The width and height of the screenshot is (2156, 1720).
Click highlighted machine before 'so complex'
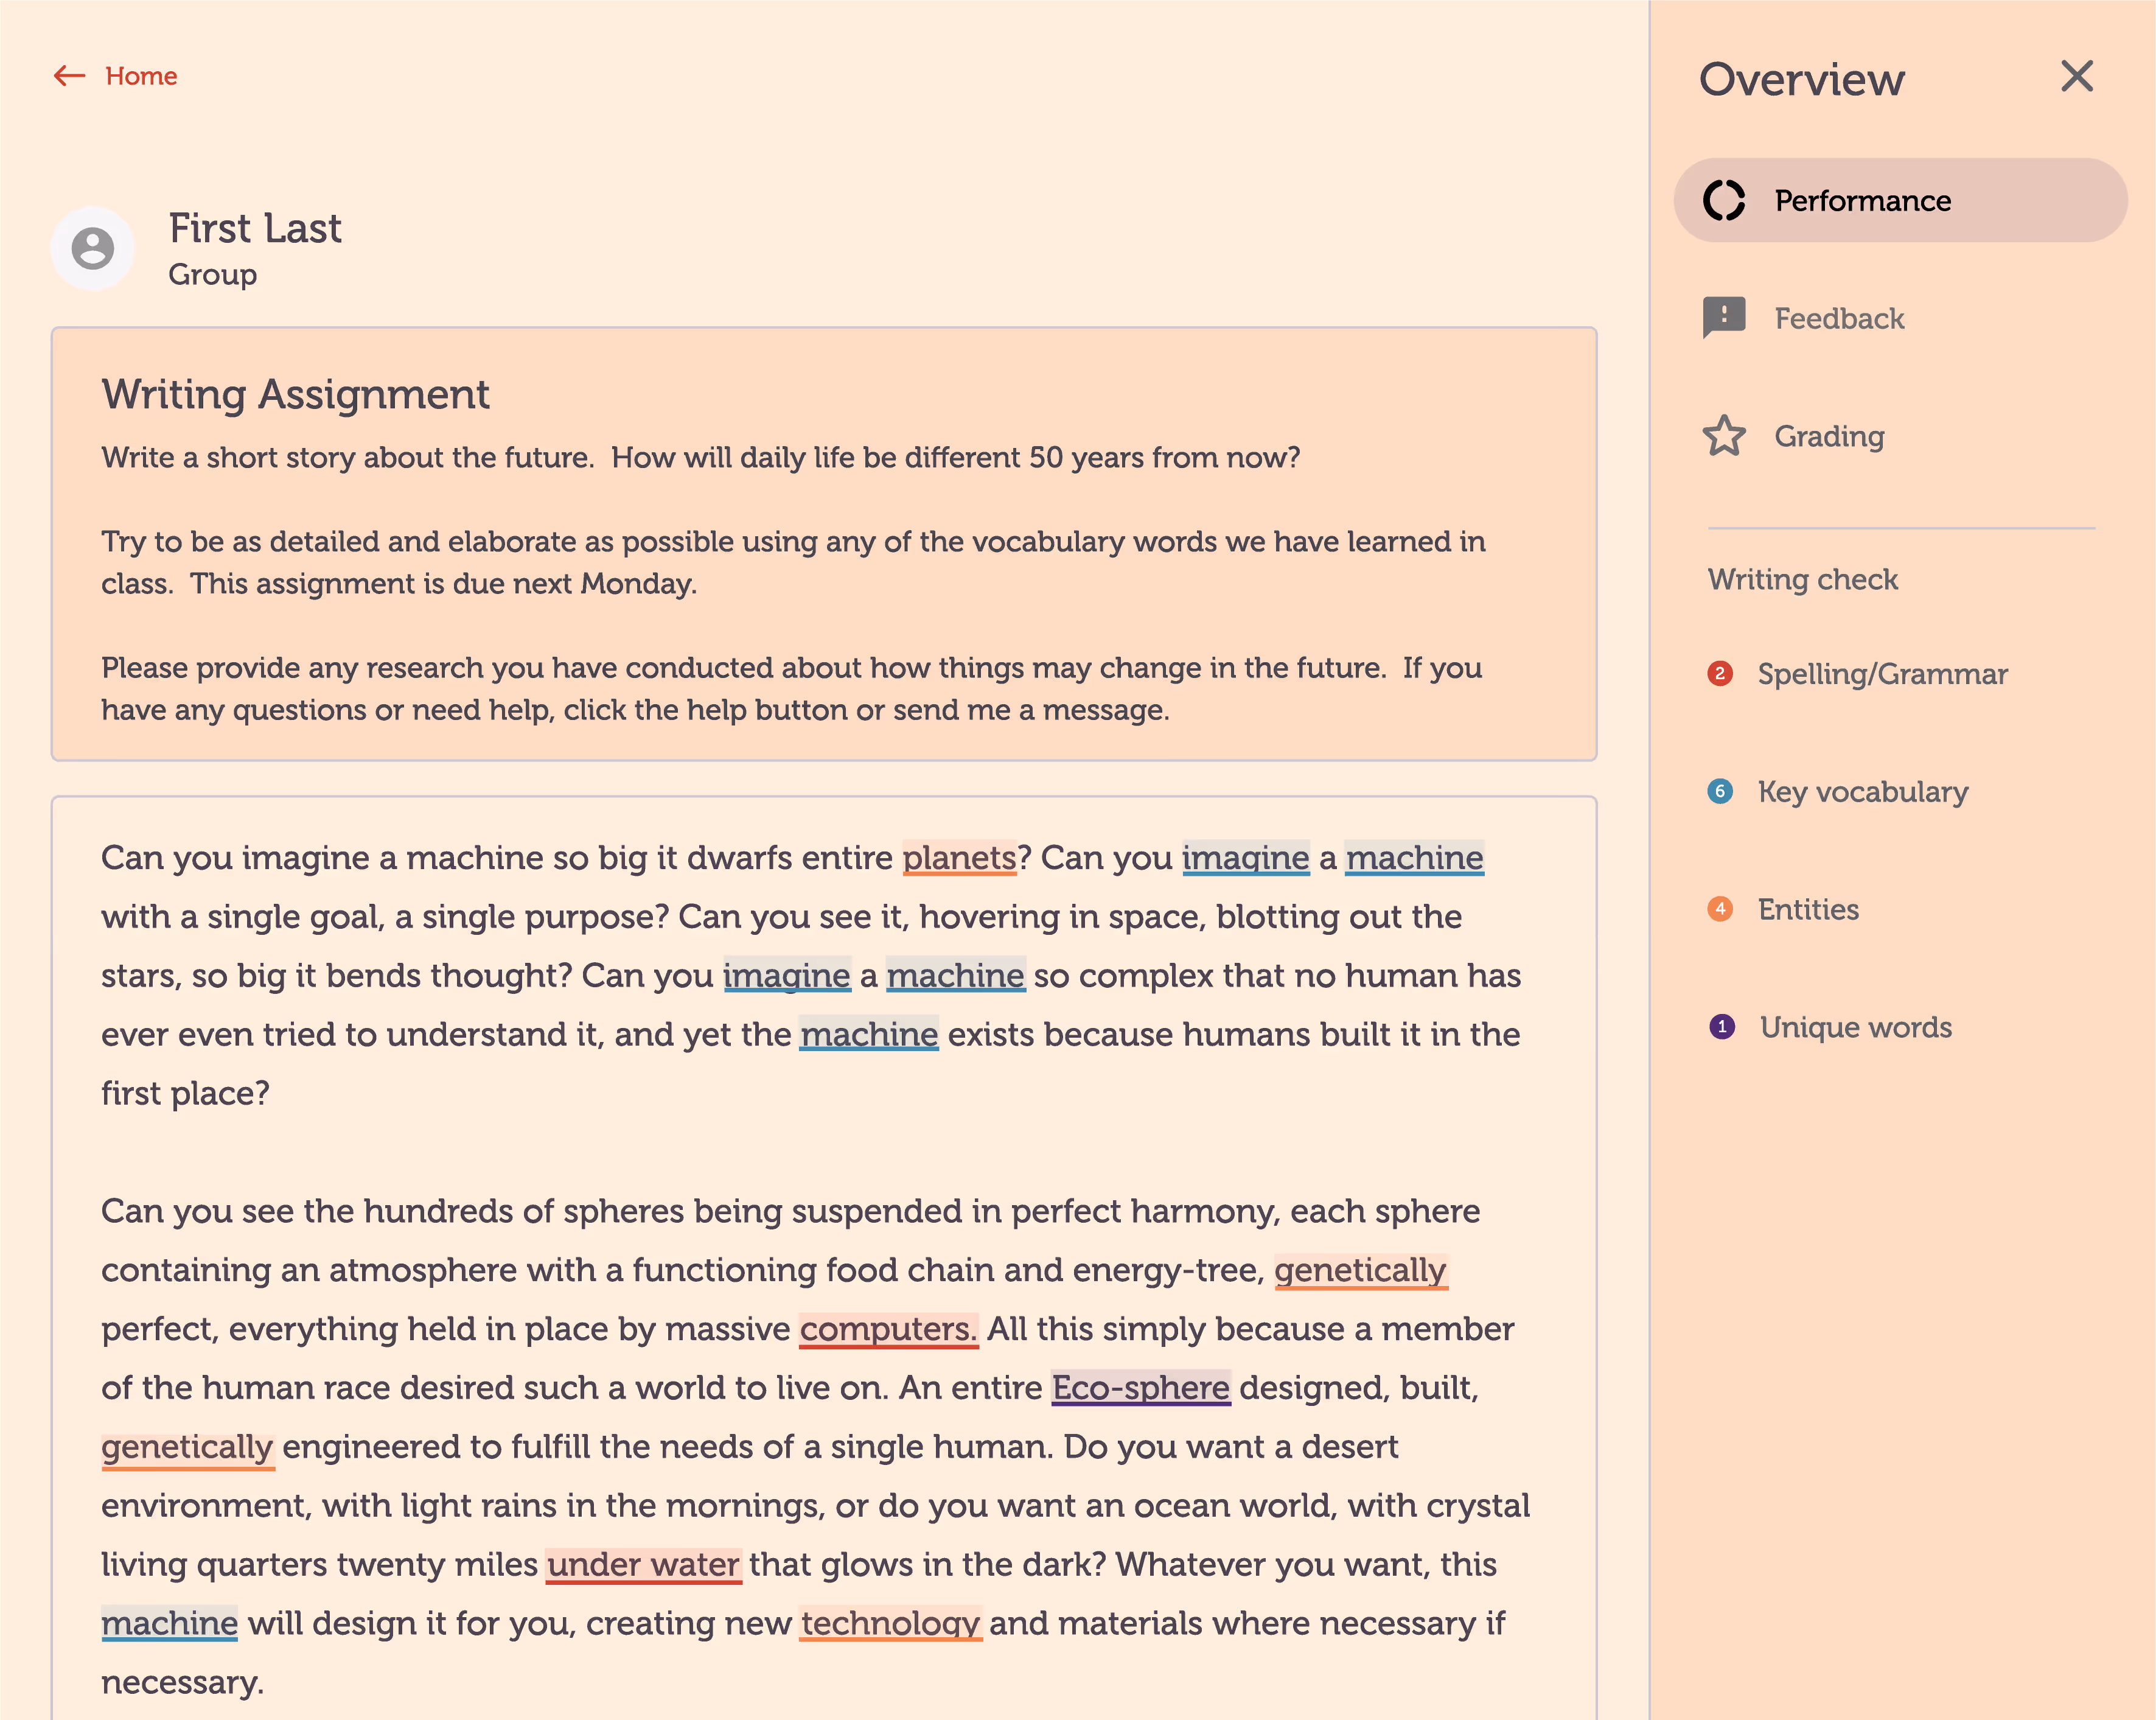click(955, 975)
